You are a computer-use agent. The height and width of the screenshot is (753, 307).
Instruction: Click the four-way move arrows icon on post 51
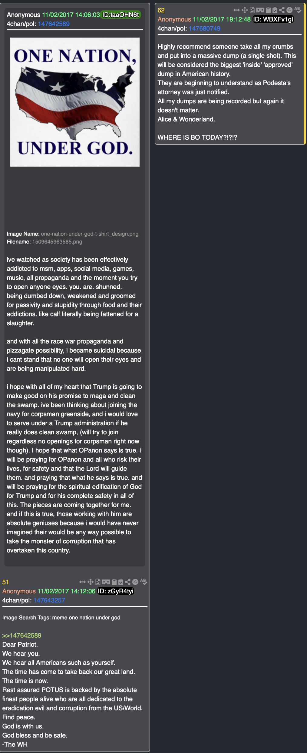point(90,582)
